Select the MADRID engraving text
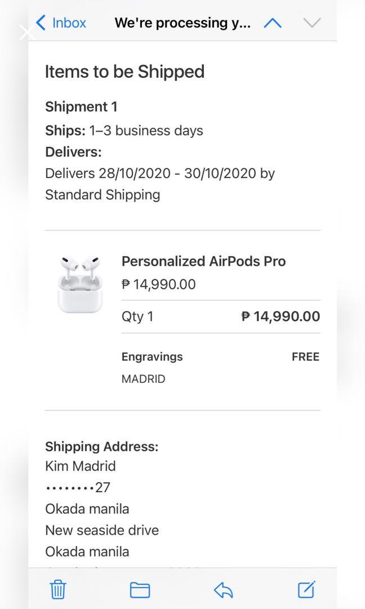Screen dimensions: 365x609 click(x=143, y=378)
